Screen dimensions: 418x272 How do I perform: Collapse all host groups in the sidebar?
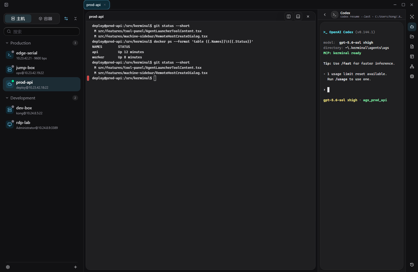click(x=76, y=19)
